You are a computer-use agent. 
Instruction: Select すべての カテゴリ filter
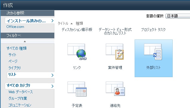(30, 86)
